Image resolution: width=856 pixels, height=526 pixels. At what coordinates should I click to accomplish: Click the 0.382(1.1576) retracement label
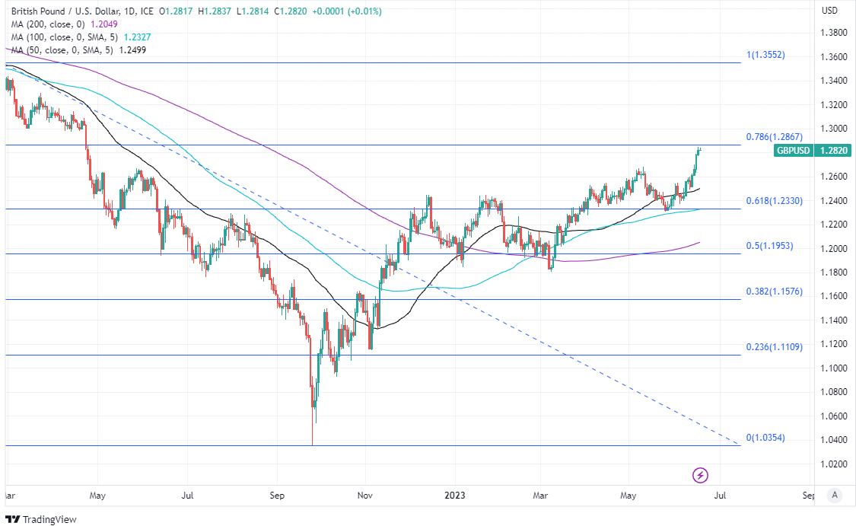[x=772, y=291]
